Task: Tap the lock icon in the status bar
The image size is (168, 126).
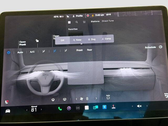Action: coord(68,16)
